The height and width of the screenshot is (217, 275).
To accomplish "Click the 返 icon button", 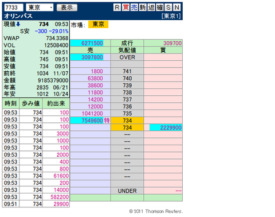I will click(x=151, y=7).
